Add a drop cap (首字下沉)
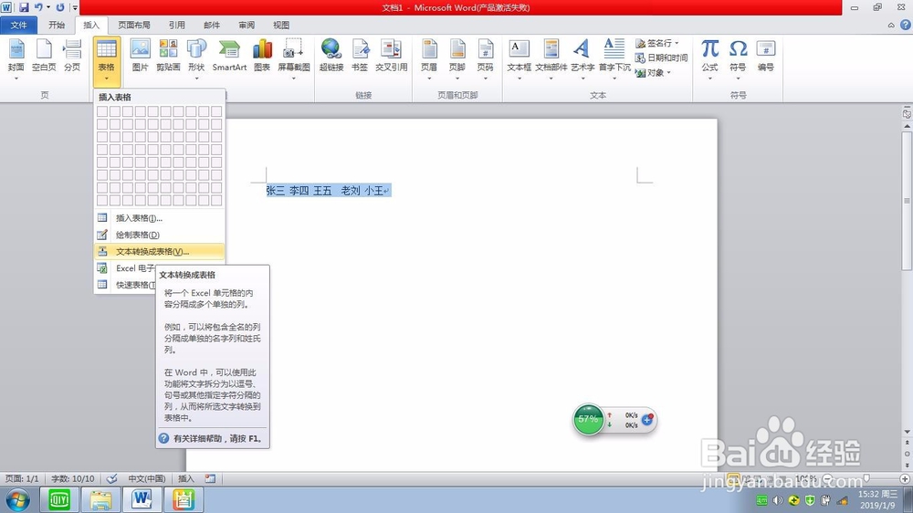 pos(614,58)
